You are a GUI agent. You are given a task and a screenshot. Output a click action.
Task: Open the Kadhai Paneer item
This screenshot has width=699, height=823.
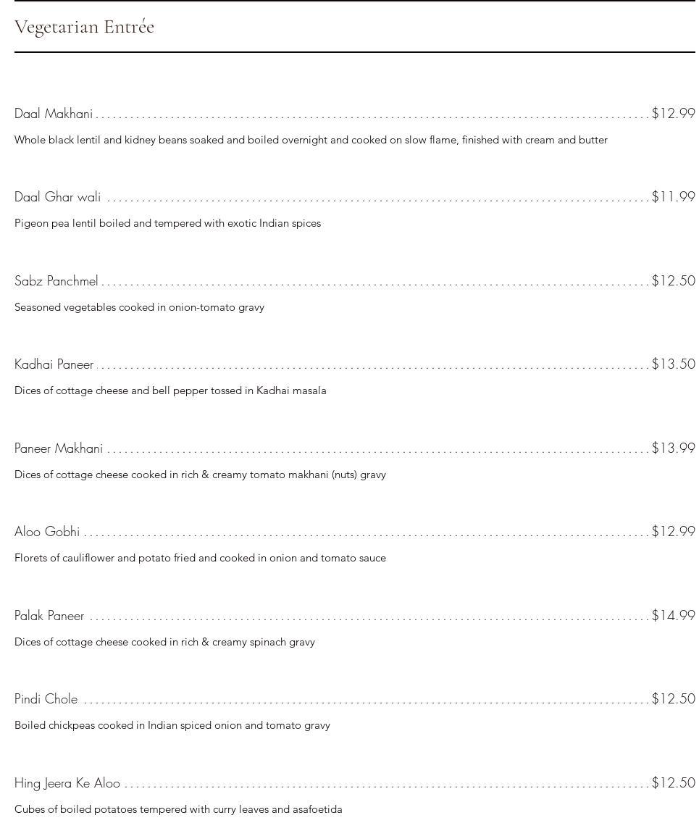[x=54, y=364]
